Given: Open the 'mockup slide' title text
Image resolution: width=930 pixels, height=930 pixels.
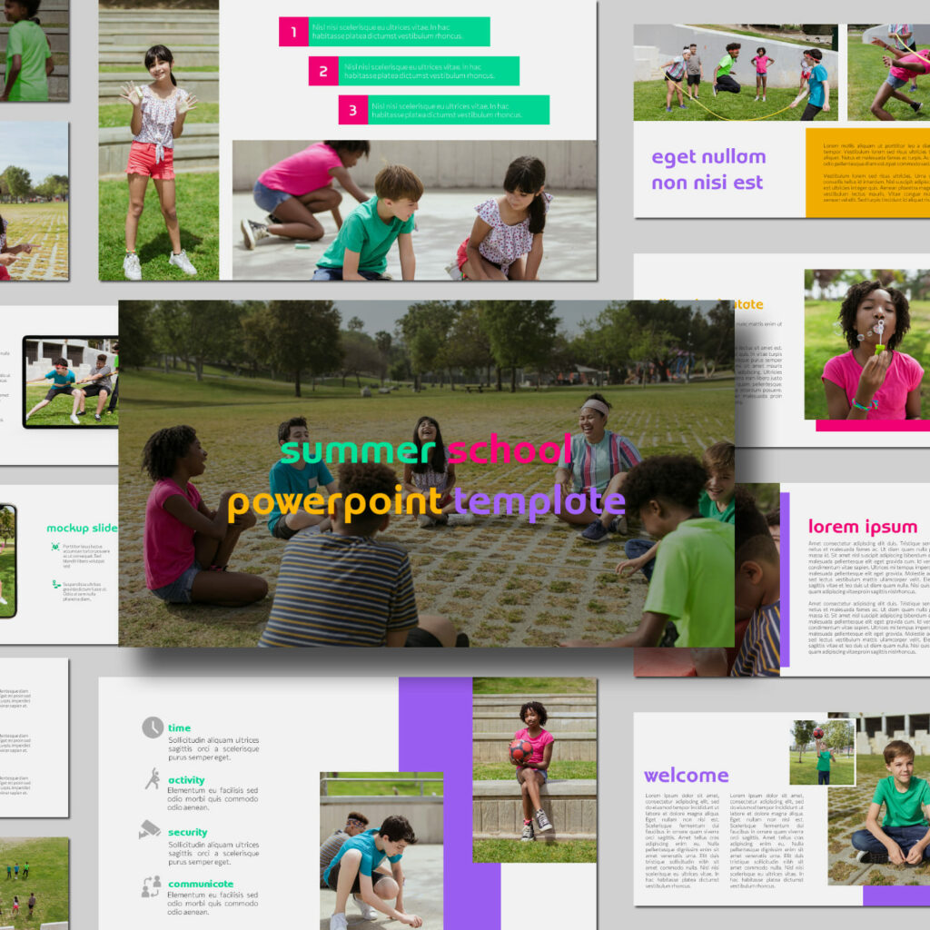Looking at the screenshot, I should [x=82, y=529].
